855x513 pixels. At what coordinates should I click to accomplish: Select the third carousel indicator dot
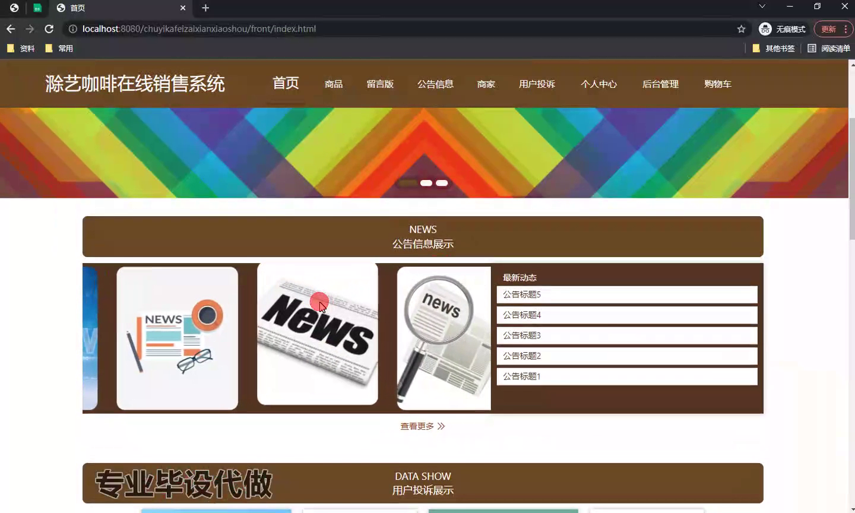442,183
